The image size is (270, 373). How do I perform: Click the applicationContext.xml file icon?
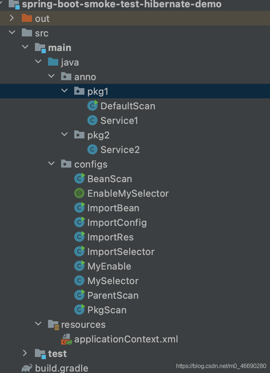click(66, 339)
